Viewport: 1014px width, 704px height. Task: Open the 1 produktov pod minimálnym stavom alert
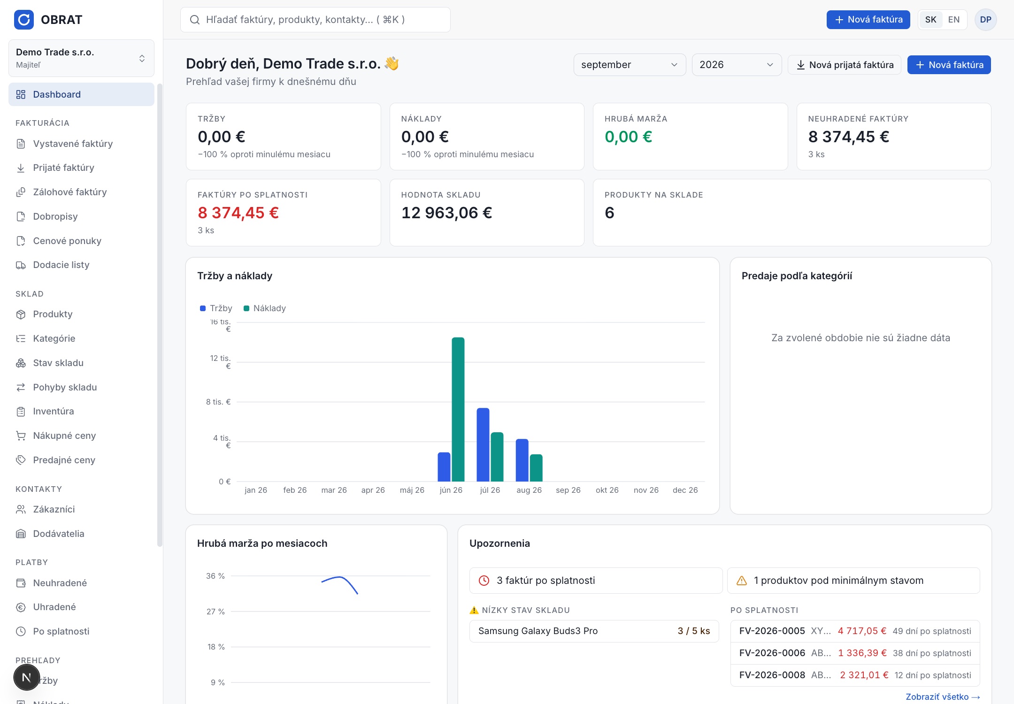(x=853, y=581)
